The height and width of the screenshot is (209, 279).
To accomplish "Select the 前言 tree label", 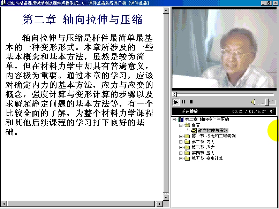I will pos(196,125).
